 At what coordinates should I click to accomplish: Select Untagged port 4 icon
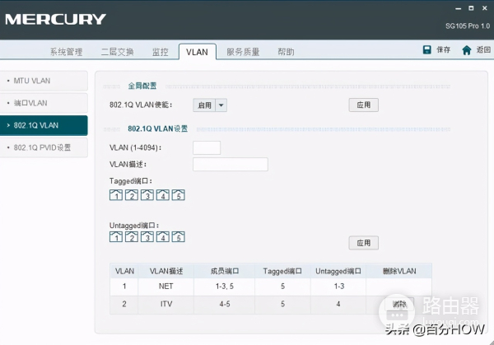coord(163,237)
